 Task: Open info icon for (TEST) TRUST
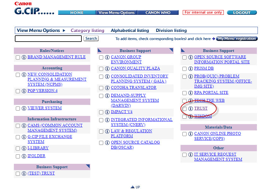point(24,174)
